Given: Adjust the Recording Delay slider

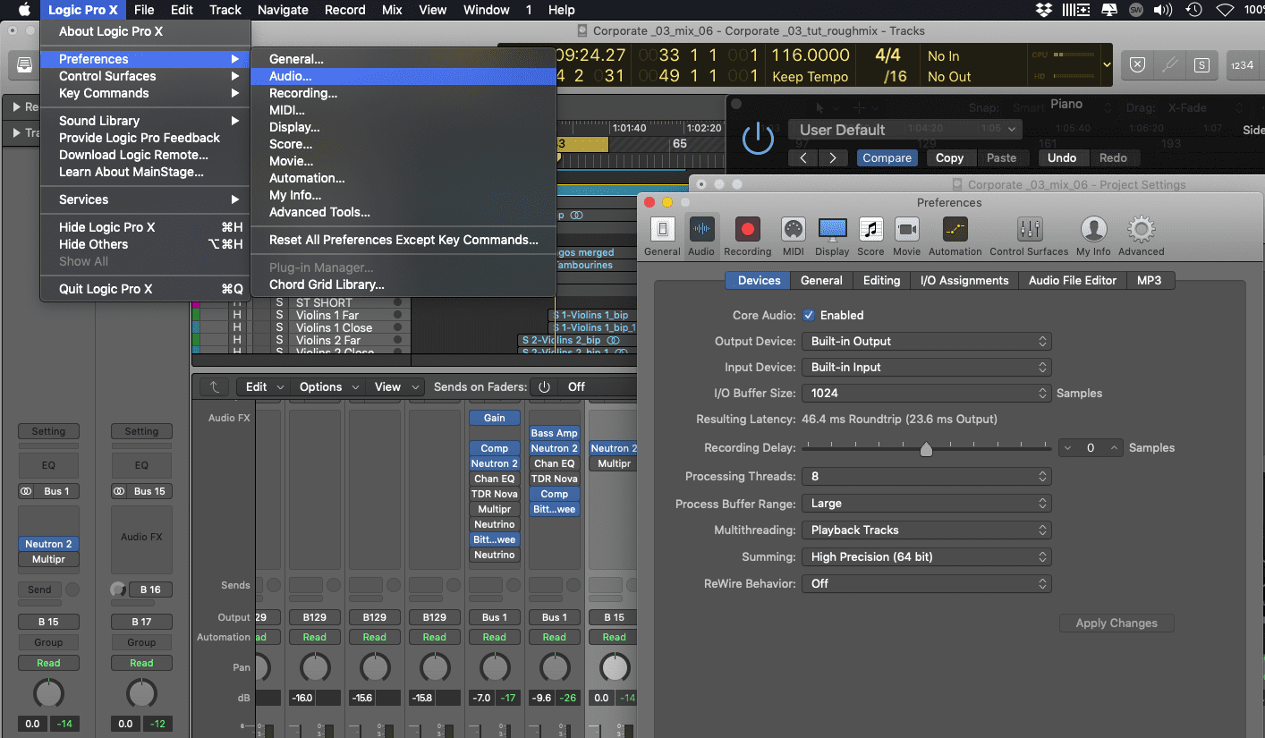Looking at the screenshot, I should (926, 448).
